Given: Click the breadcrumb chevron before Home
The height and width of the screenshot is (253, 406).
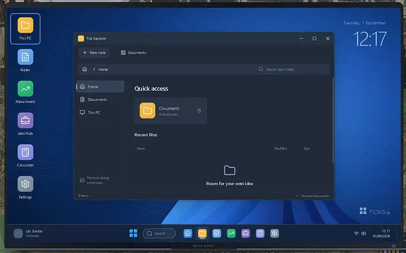Looking at the screenshot, I should pos(94,69).
